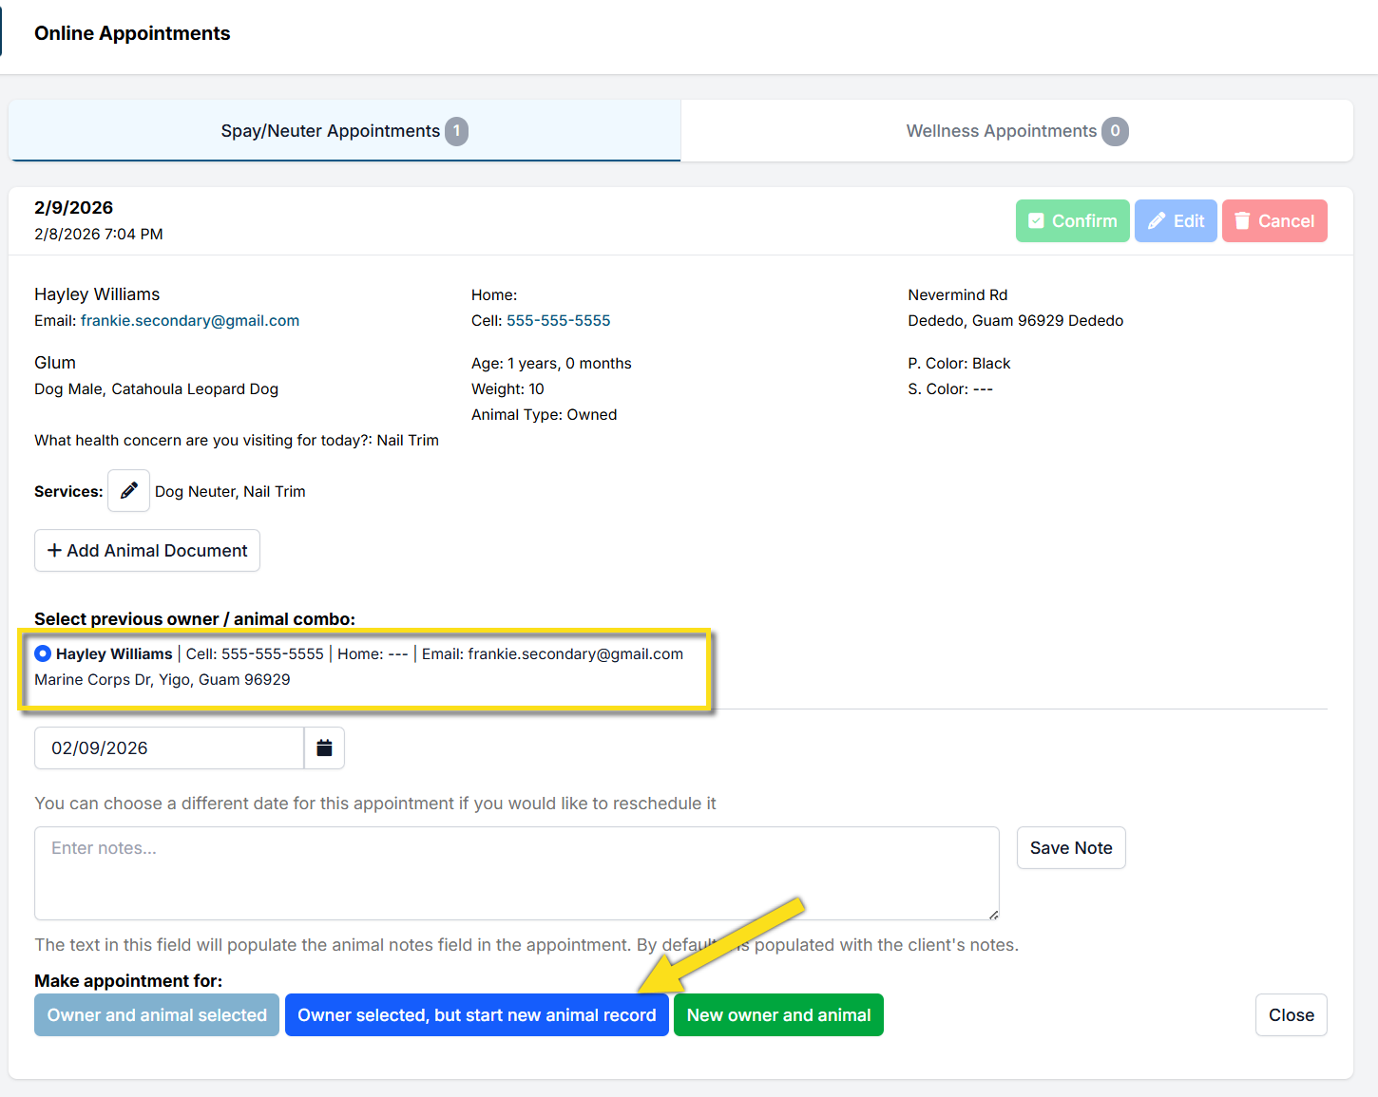Select the Hayley Williams owner radio button

pos(43,653)
